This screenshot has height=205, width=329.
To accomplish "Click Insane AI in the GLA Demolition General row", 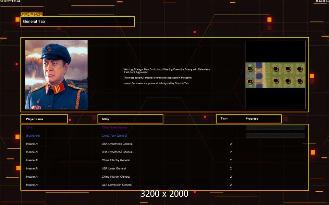I will point(32,185).
